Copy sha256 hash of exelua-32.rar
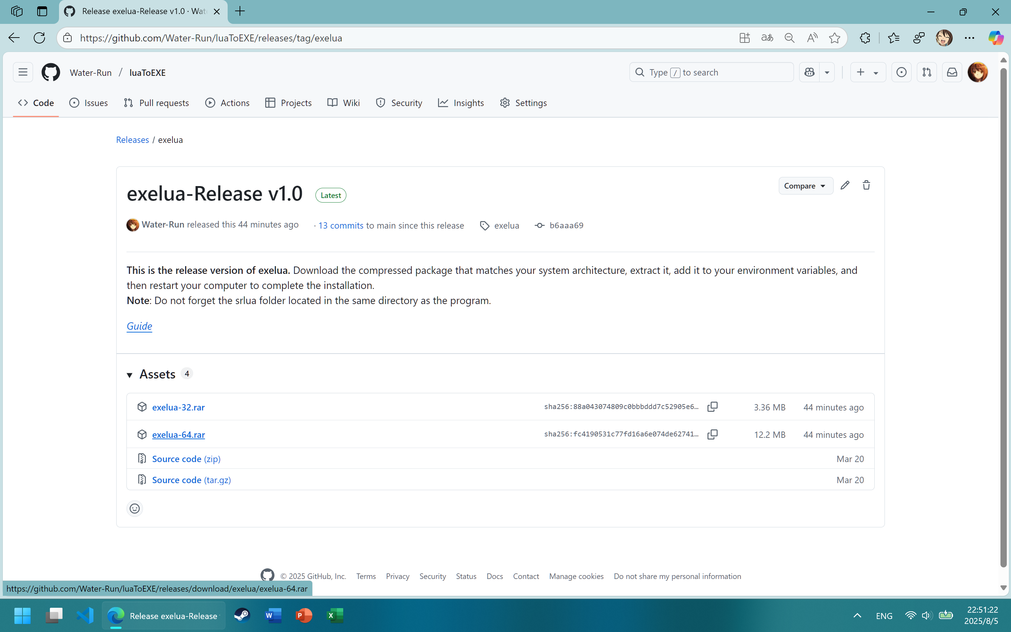1011x632 pixels. pos(712,407)
